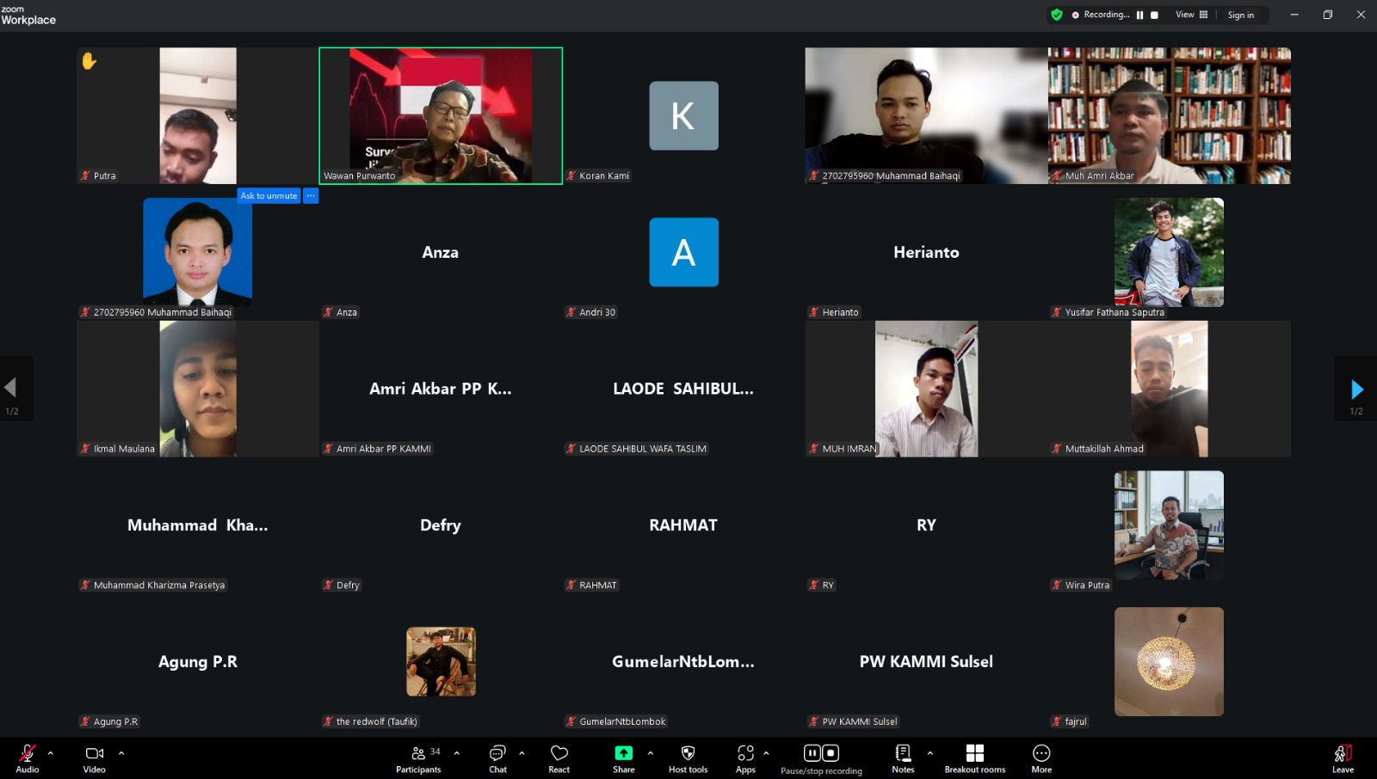Click Ask to unmute on Putra

(x=269, y=196)
